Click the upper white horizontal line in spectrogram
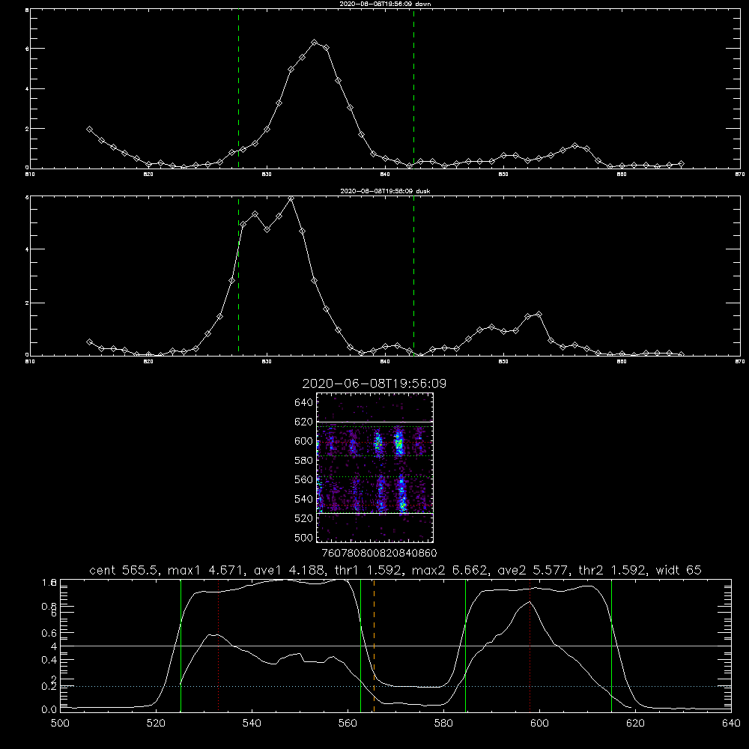 (x=375, y=422)
